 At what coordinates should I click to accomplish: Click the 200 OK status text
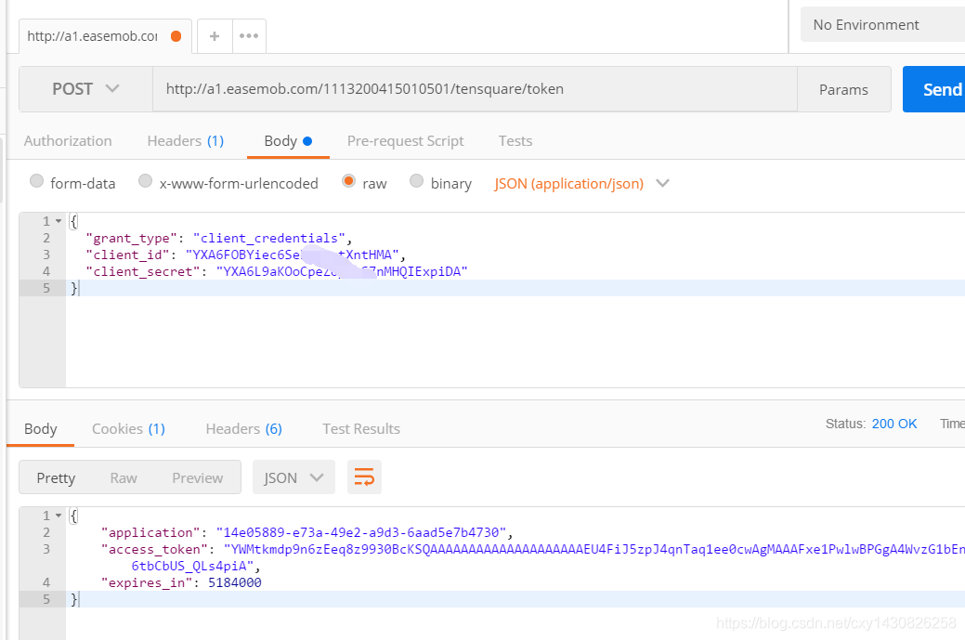[894, 424]
